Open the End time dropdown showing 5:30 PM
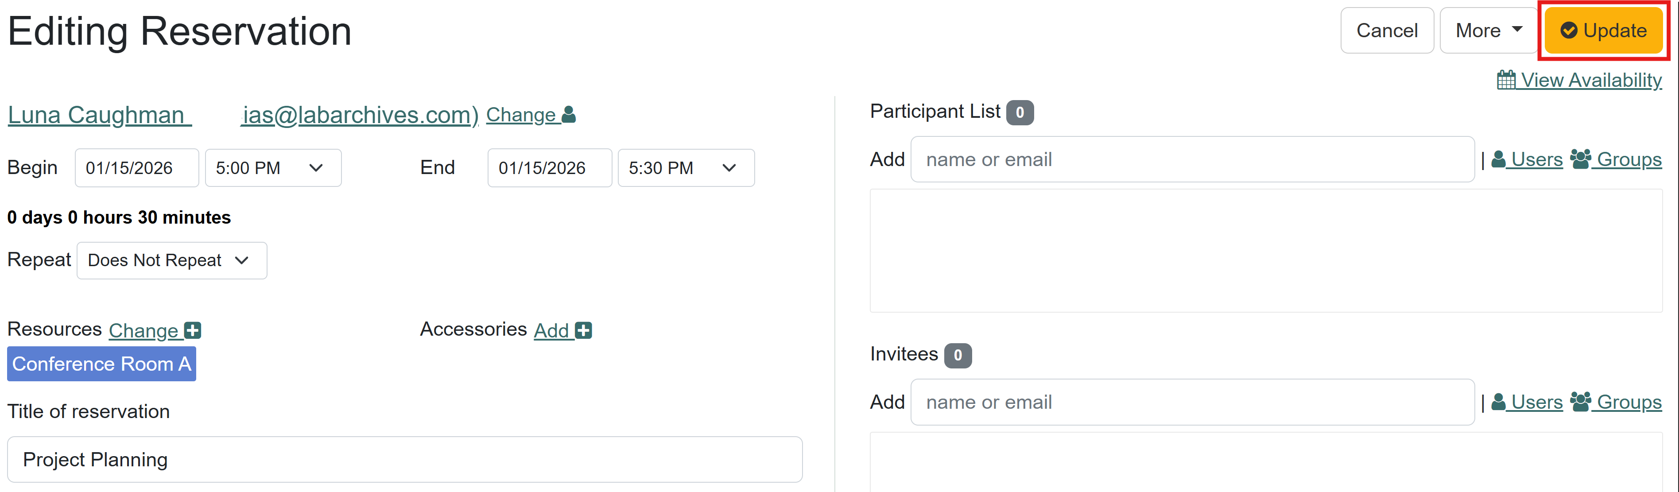 686,168
